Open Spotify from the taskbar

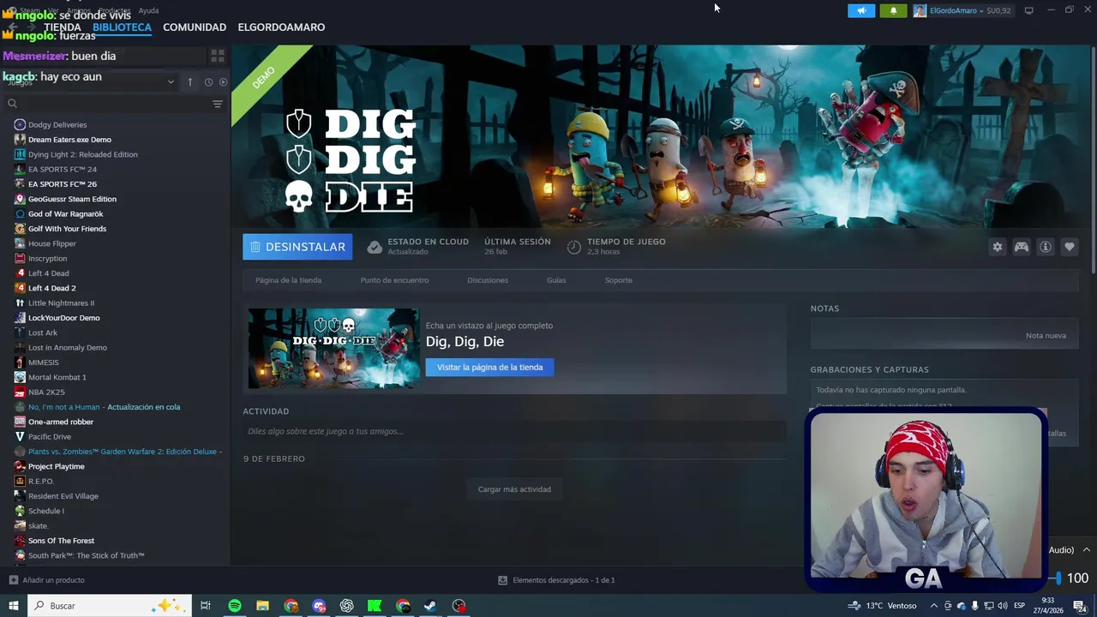pyautogui.click(x=234, y=606)
